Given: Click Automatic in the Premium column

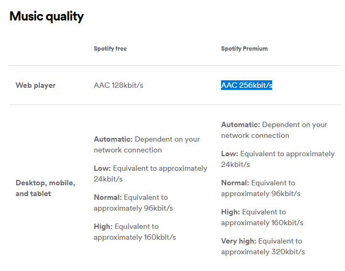Looking at the screenshot, I should [240, 124].
